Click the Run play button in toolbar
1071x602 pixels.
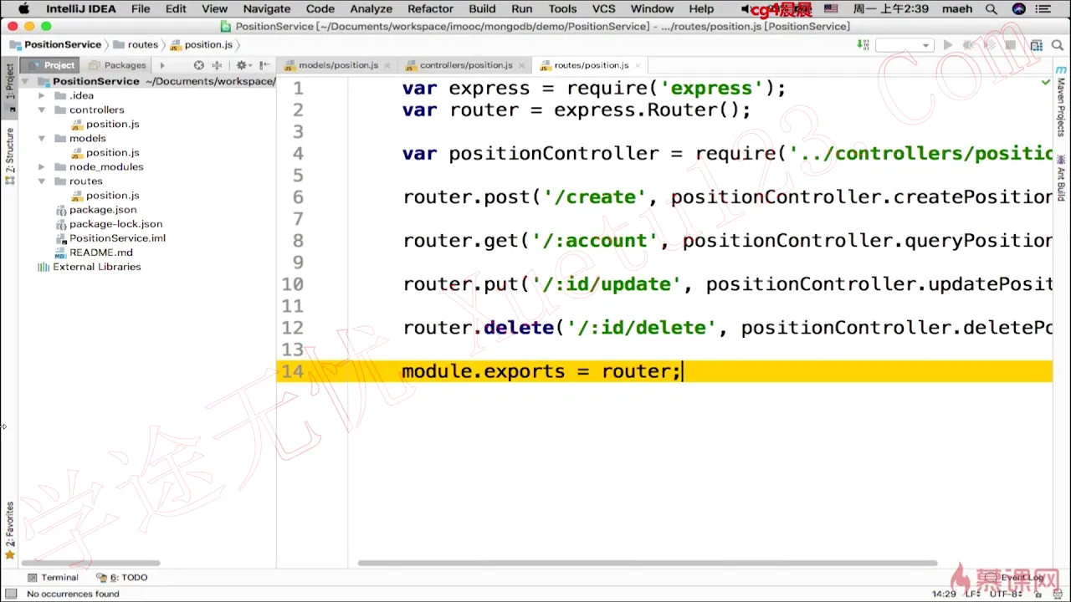947,45
